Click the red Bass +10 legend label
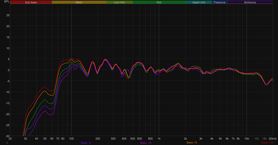The height and width of the screenshot is (145, 278). (267, 143)
